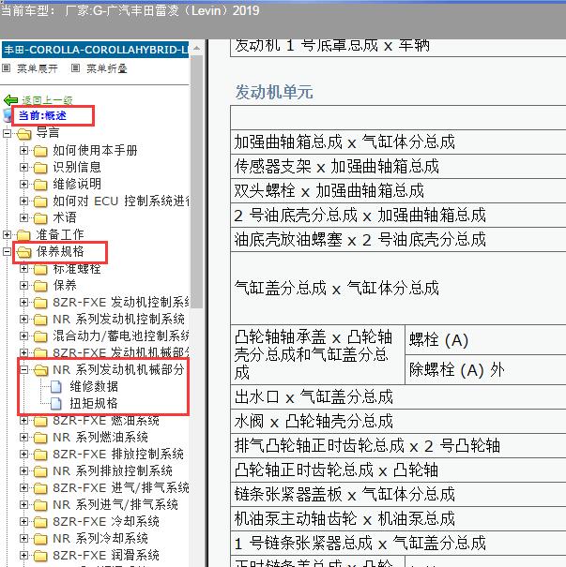Click the 油底壳放油螺塞 row

(398, 239)
